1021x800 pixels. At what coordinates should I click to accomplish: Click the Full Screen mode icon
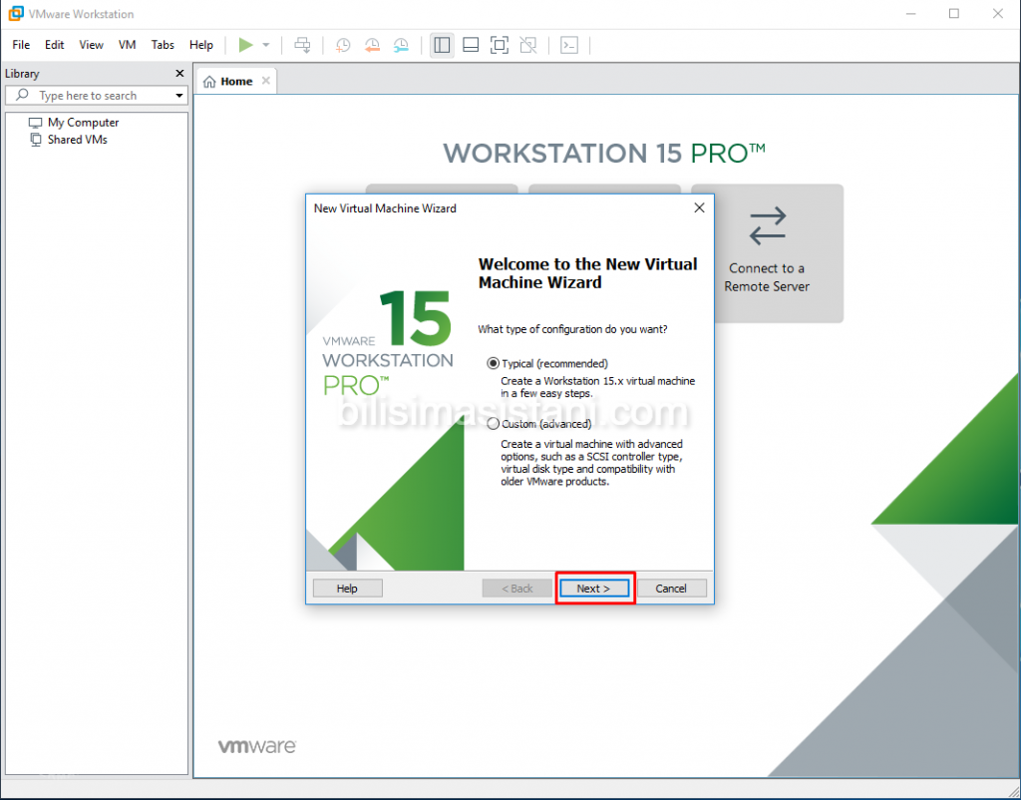pos(500,45)
